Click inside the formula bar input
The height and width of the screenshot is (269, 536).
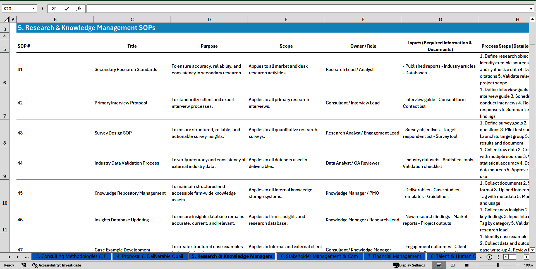pyautogui.click(x=307, y=9)
